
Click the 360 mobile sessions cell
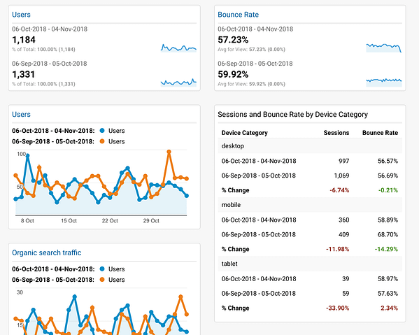point(343,220)
